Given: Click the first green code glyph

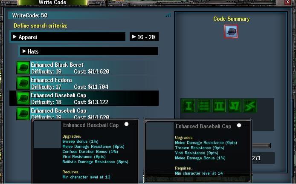Looking at the screenshot, I should (x=189, y=105).
